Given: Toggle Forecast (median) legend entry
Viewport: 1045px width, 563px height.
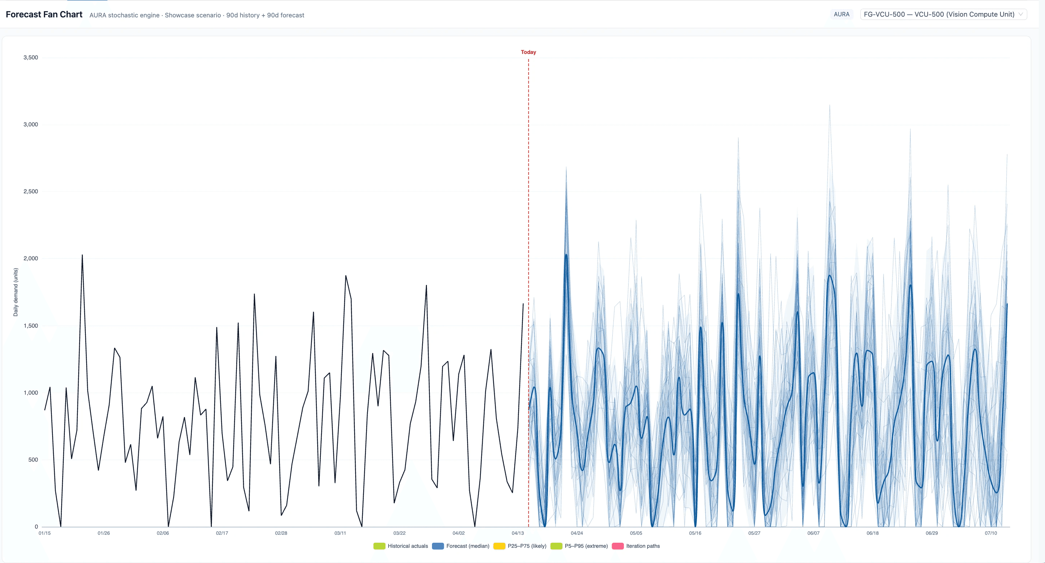Looking at the screenshot, I should pos(467,546).
